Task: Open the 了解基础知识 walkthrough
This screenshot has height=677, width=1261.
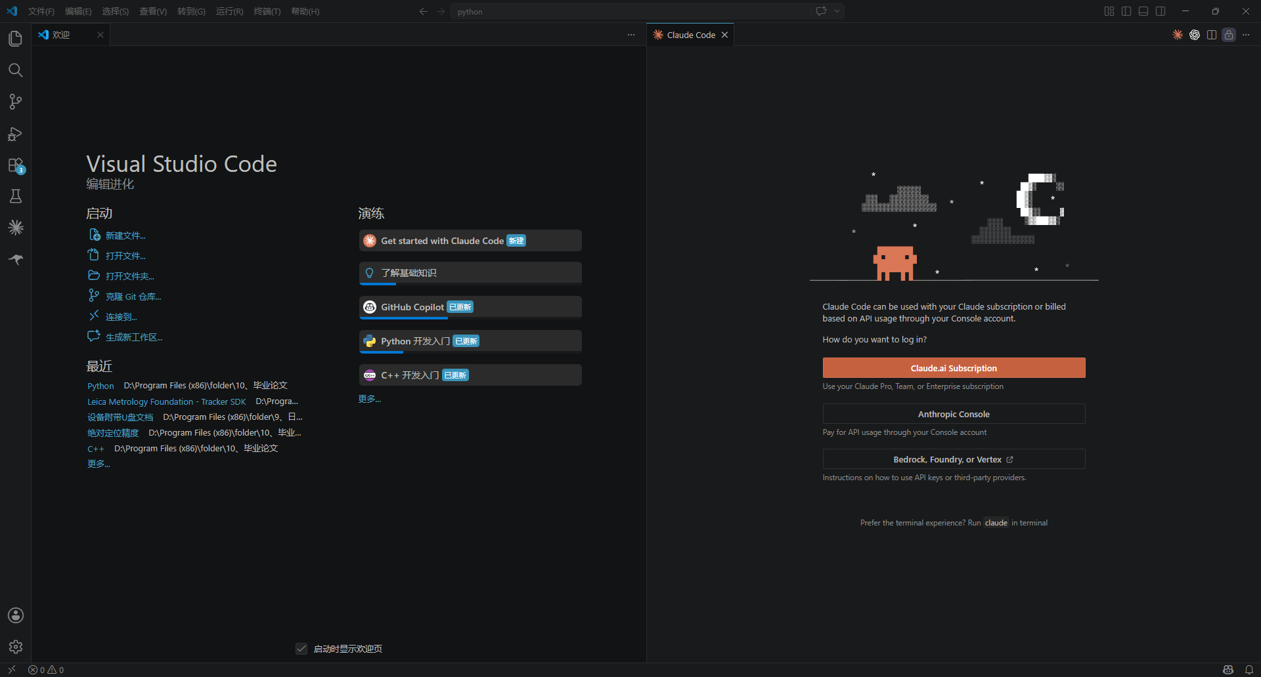Action: point(470,273)
